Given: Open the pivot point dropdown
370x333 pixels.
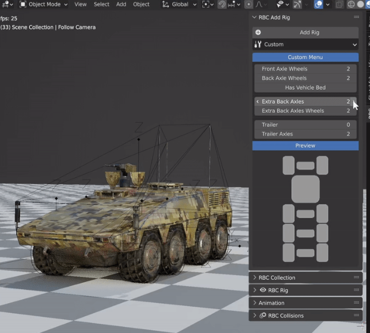Looking at the screenshot, I should tap(207, 4).
